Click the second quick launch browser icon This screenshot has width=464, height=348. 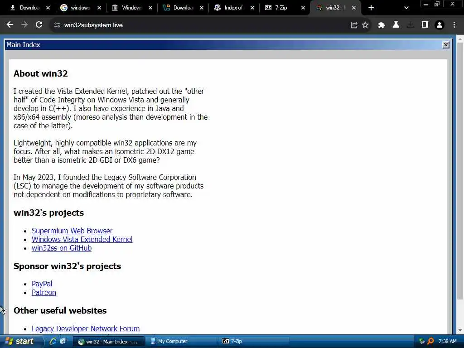(x=63, y=341)
